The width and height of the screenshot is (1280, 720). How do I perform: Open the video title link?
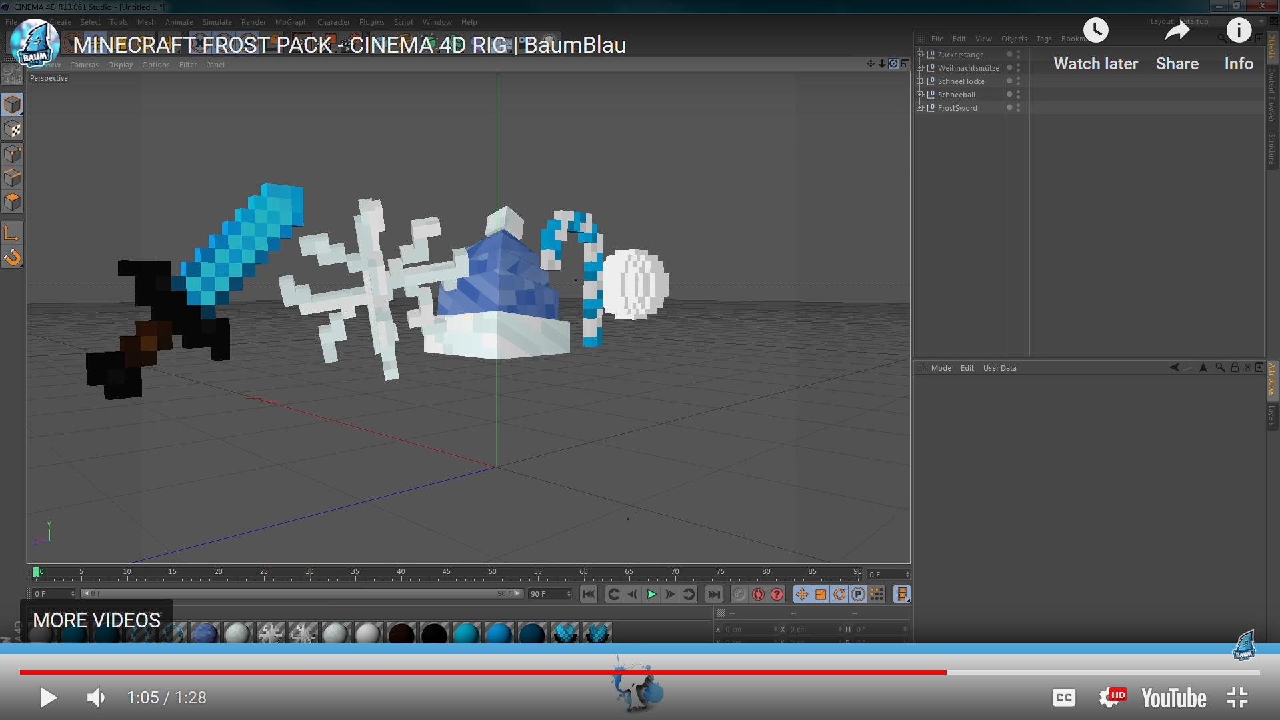[349, 45]
